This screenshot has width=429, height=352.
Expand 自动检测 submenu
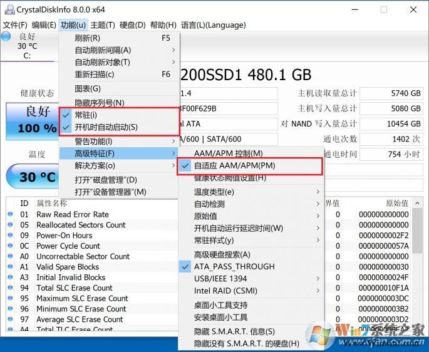point(251,204)
